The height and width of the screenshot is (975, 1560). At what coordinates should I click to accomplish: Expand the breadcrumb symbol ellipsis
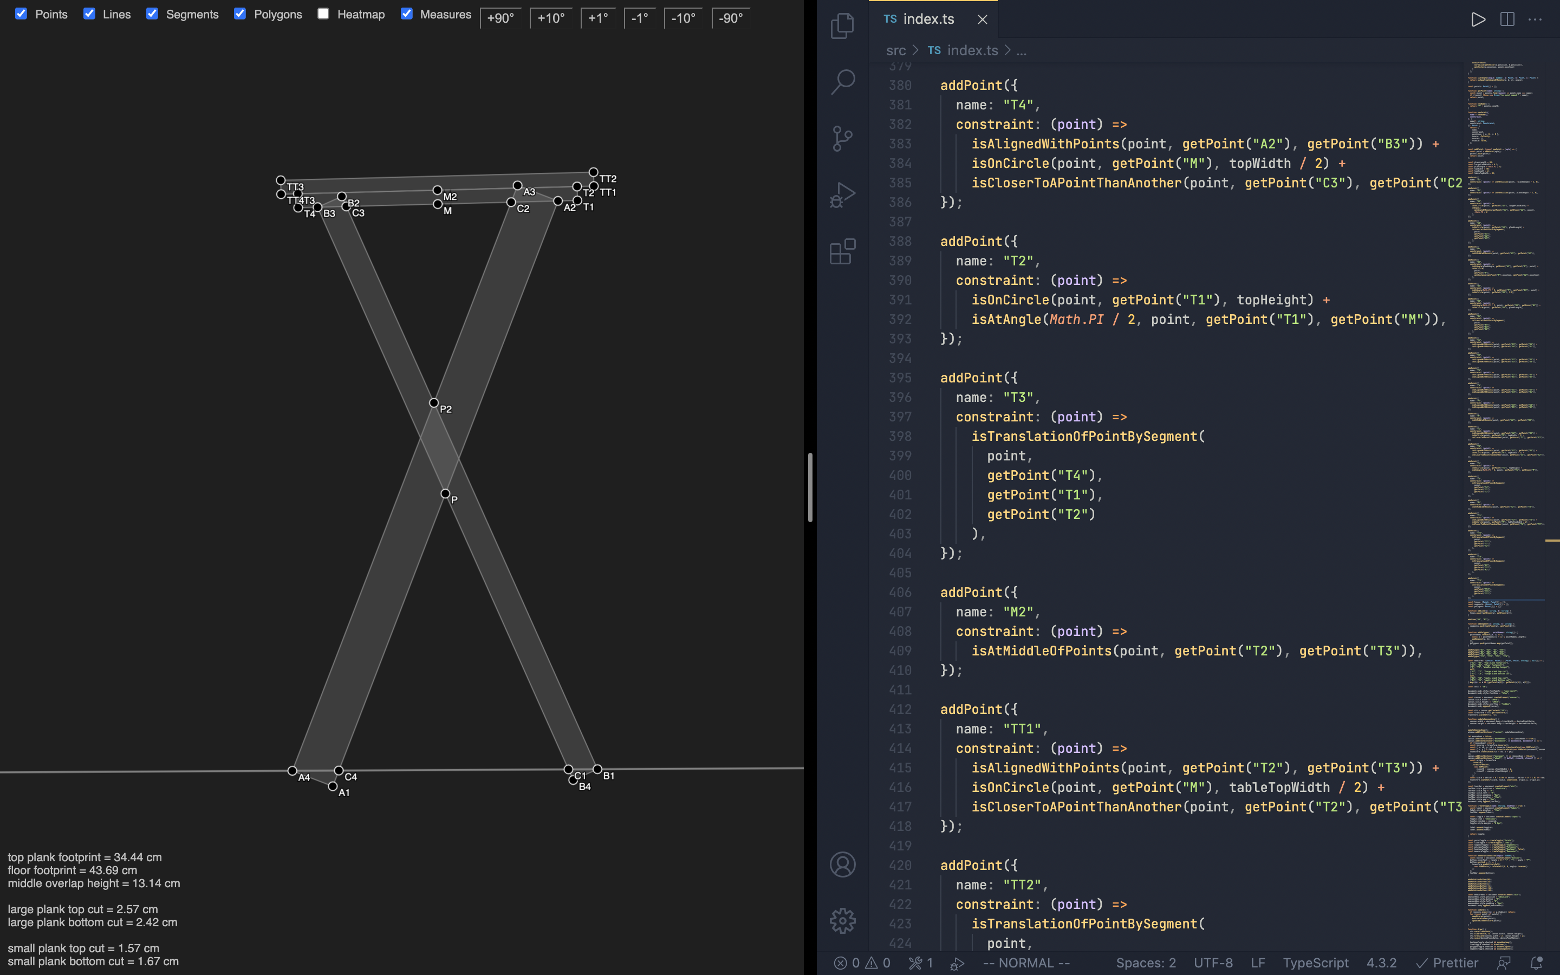pyautogui.click(x=1021, y=50)
